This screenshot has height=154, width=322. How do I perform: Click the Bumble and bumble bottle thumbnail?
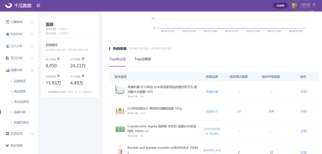[120, 150]
